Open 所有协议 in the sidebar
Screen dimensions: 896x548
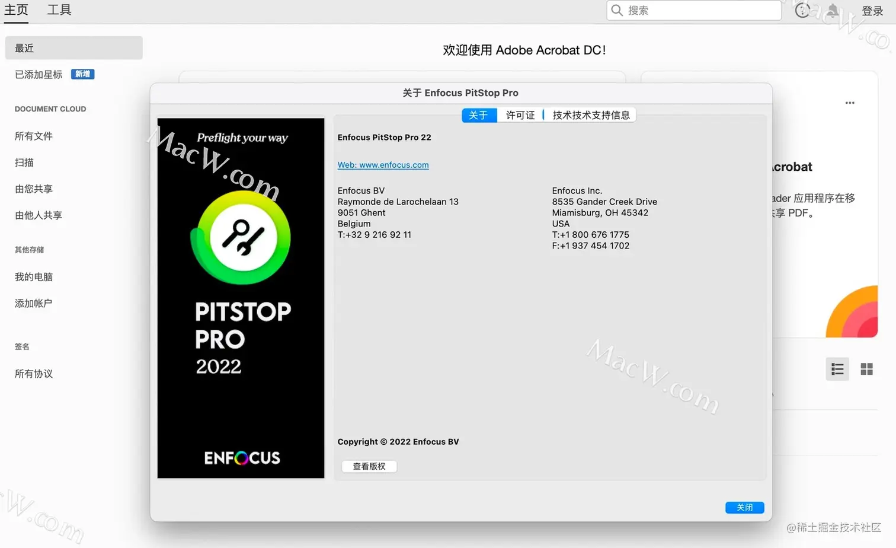(34, 374)
